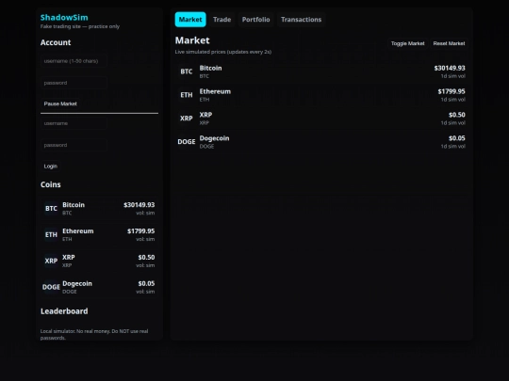Click the Account heading
The height and width of the screenshot is (381, 509).
click(x=56, y=42)
